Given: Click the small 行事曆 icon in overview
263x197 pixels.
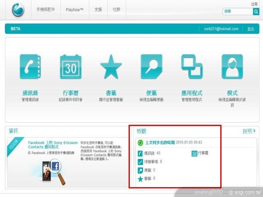Looking at the screenshot, I should [194, 153].
